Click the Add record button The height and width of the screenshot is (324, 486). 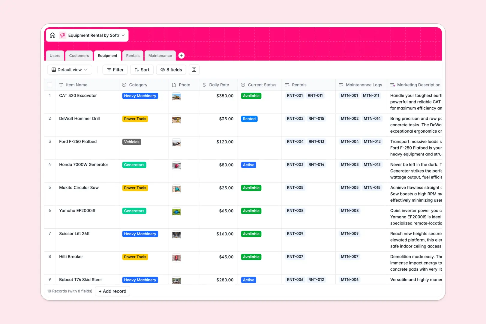click(112, 291)
